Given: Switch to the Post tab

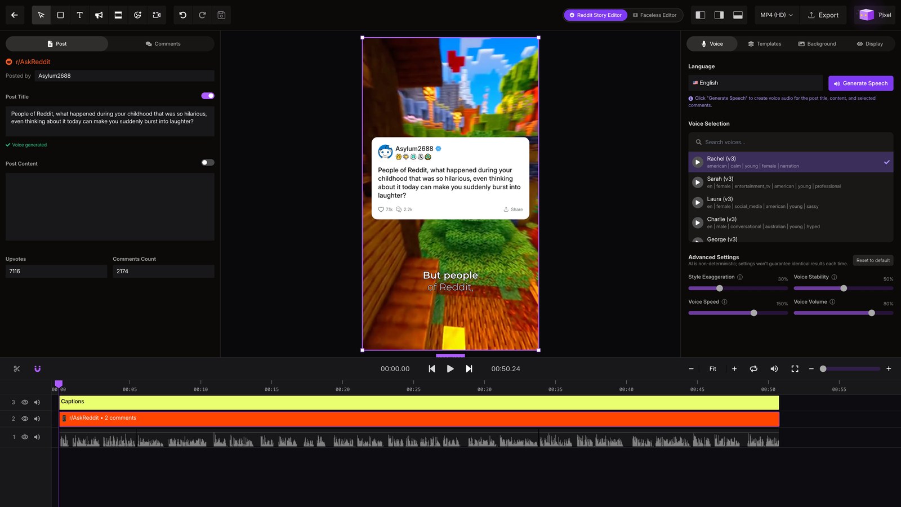Looking at the screenshot, I should click(57, 44).
